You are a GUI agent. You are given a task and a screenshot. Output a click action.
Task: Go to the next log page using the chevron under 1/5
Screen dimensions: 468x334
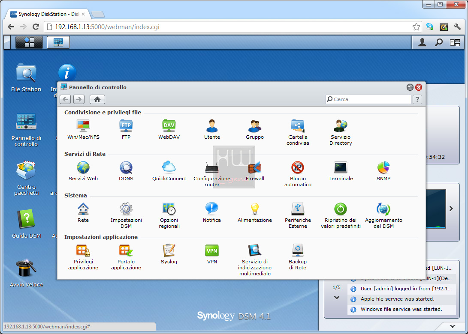click(x=337, y=297)
